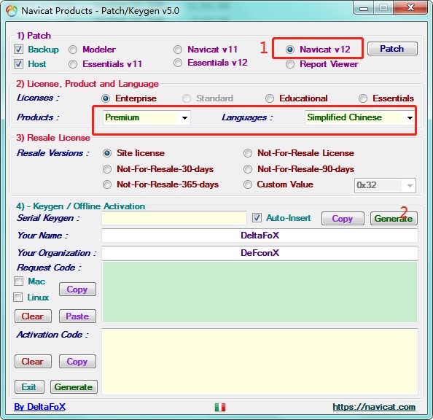Toggle the Host checkbox

pos(18,64)
